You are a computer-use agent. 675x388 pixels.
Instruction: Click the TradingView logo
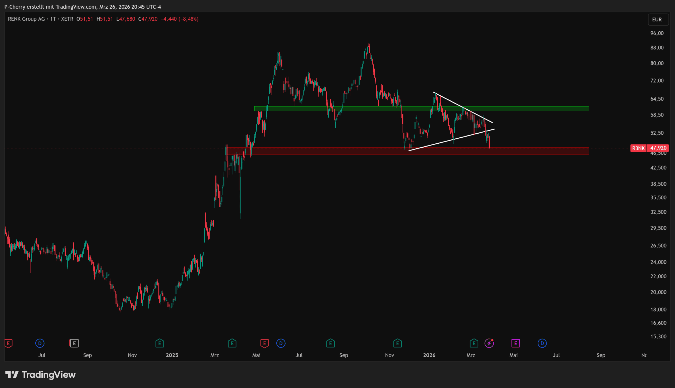tap(41, 375)
